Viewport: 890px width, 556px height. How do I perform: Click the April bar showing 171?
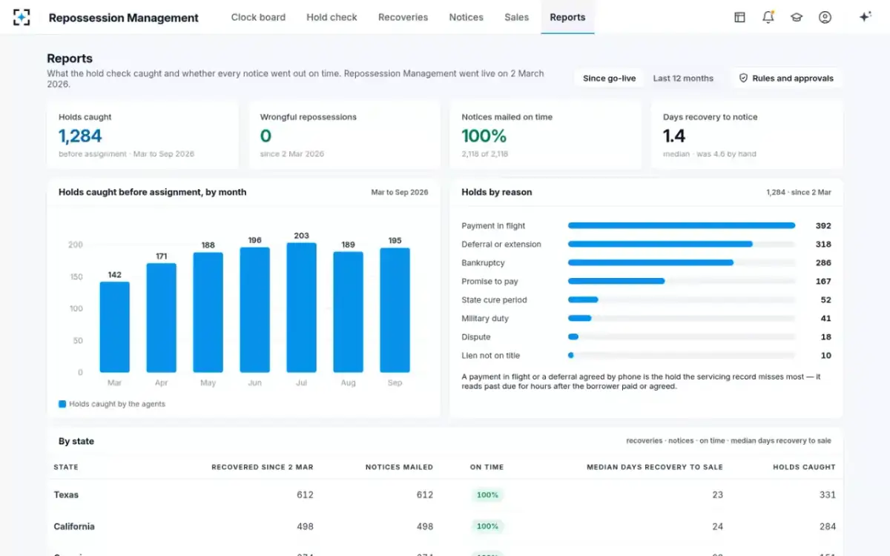coord(162,317)
